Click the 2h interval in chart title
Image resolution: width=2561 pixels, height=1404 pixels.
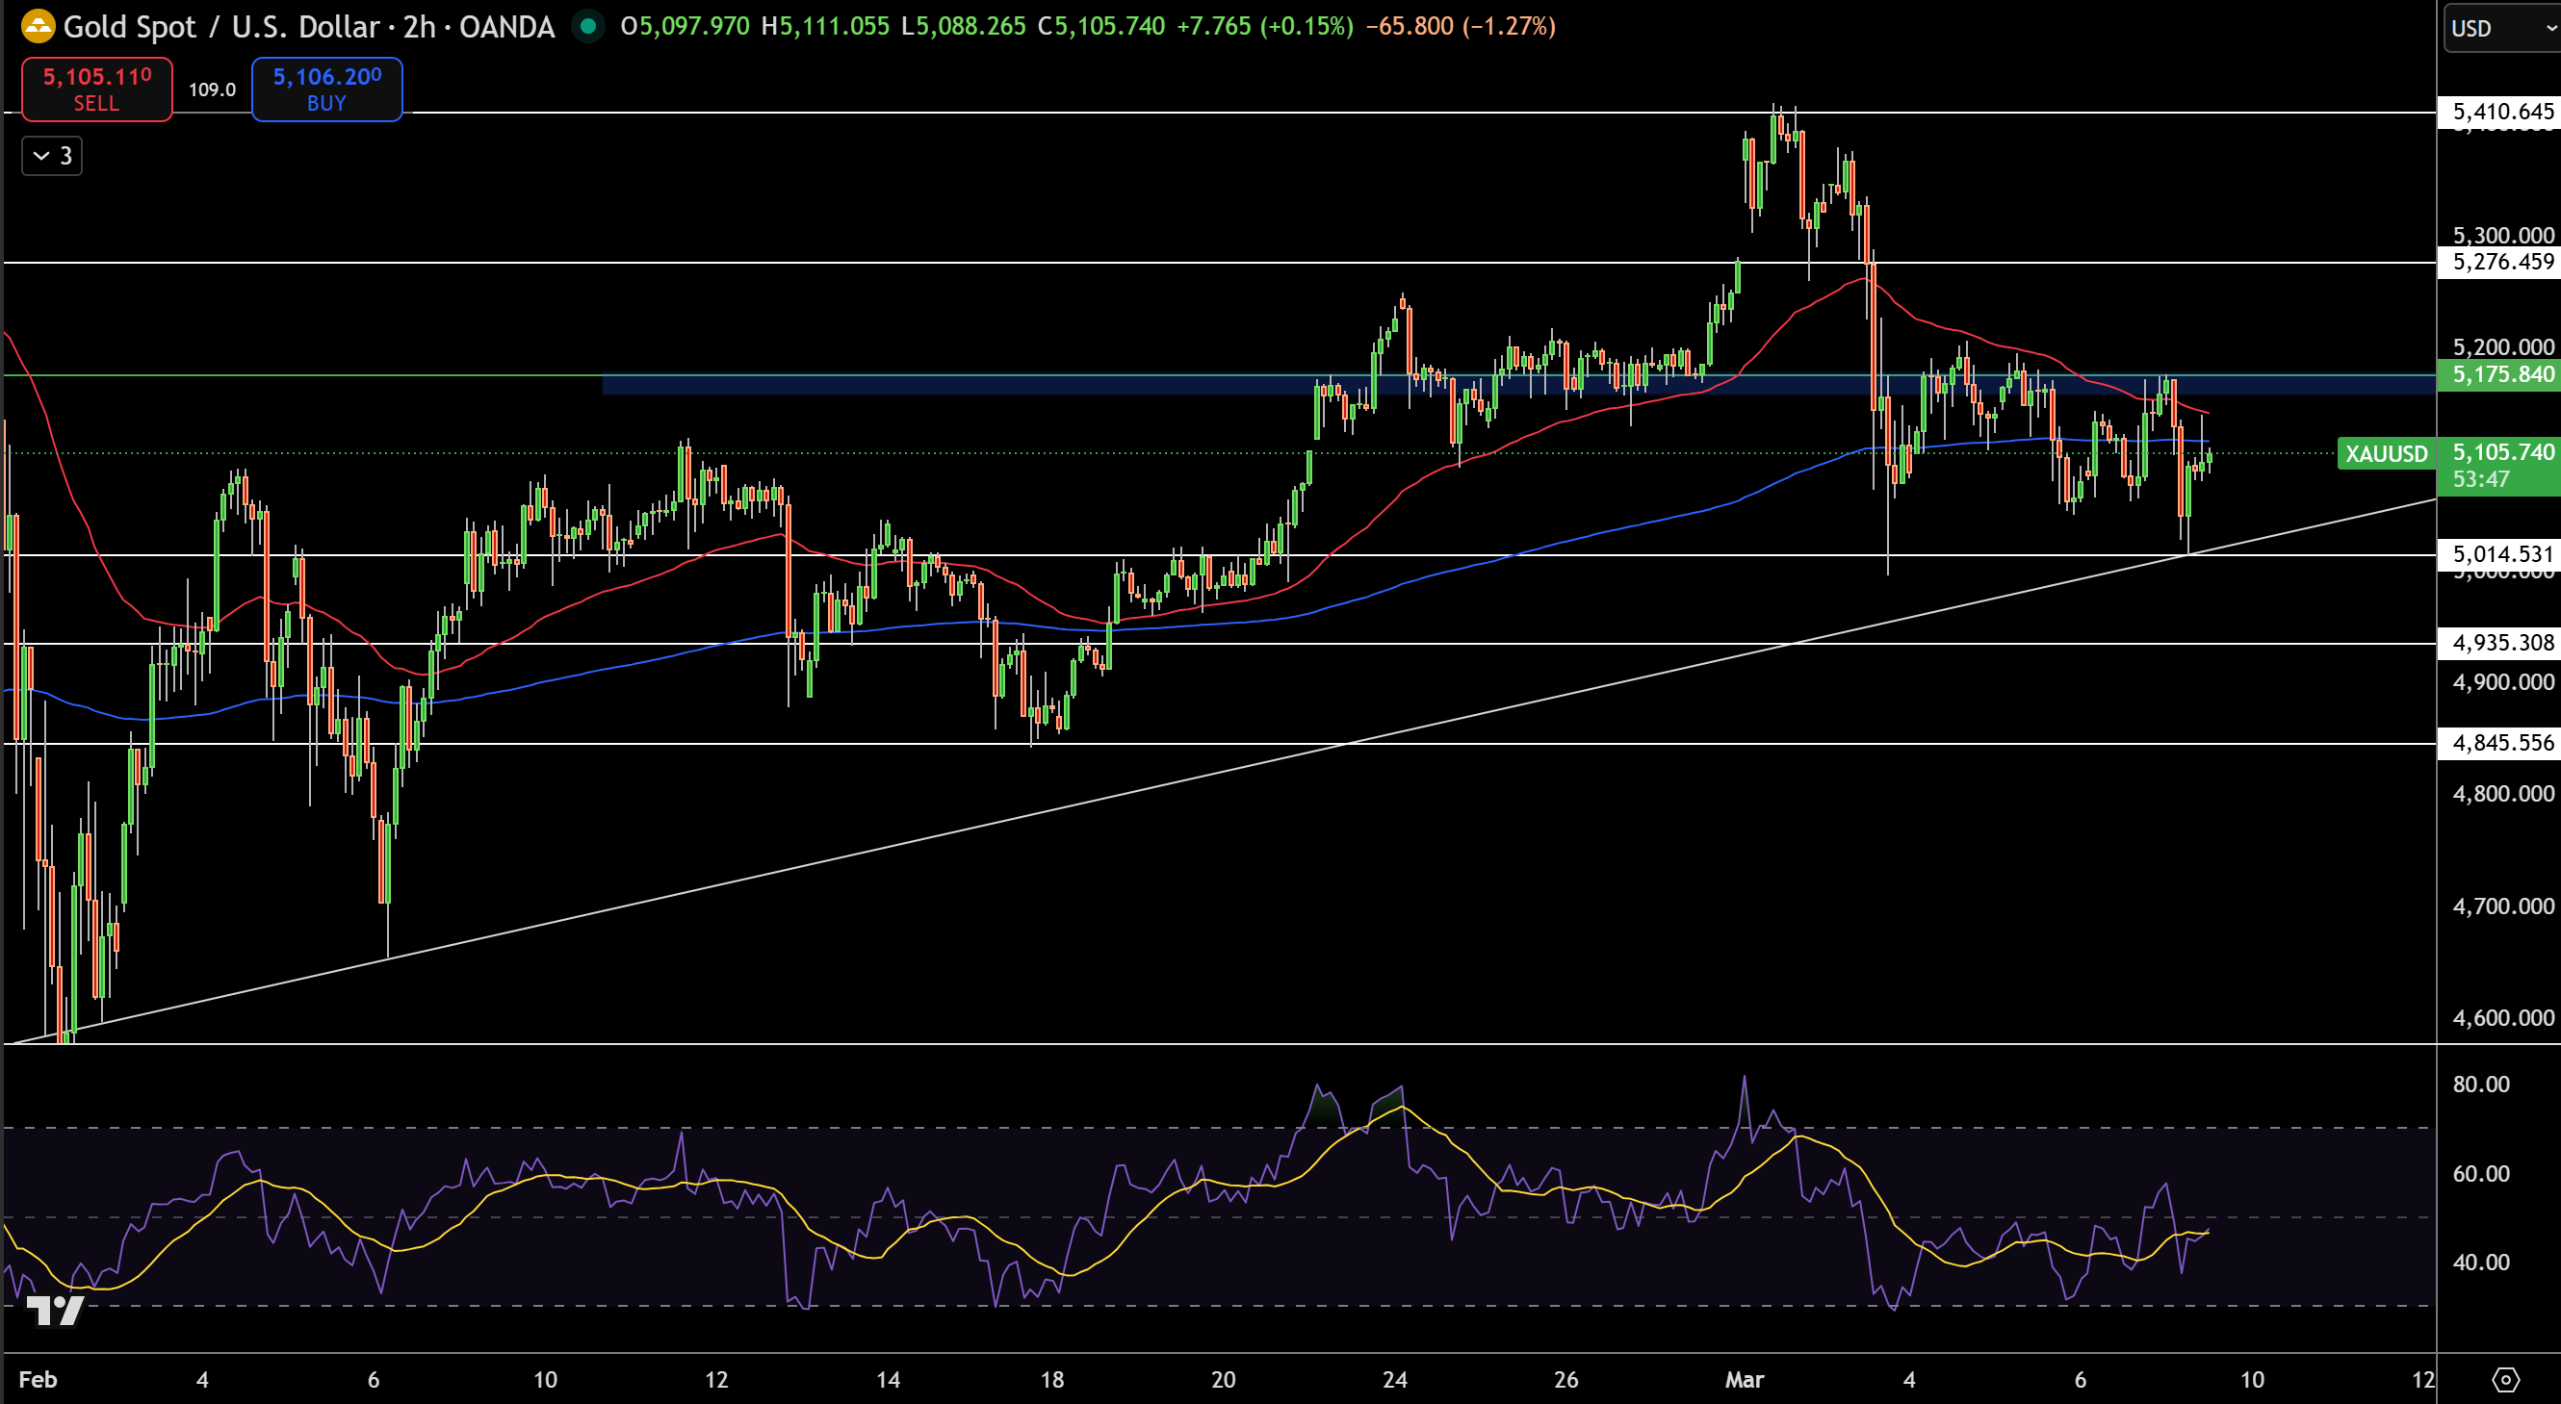pyautogui.click(x=419, y=26)
